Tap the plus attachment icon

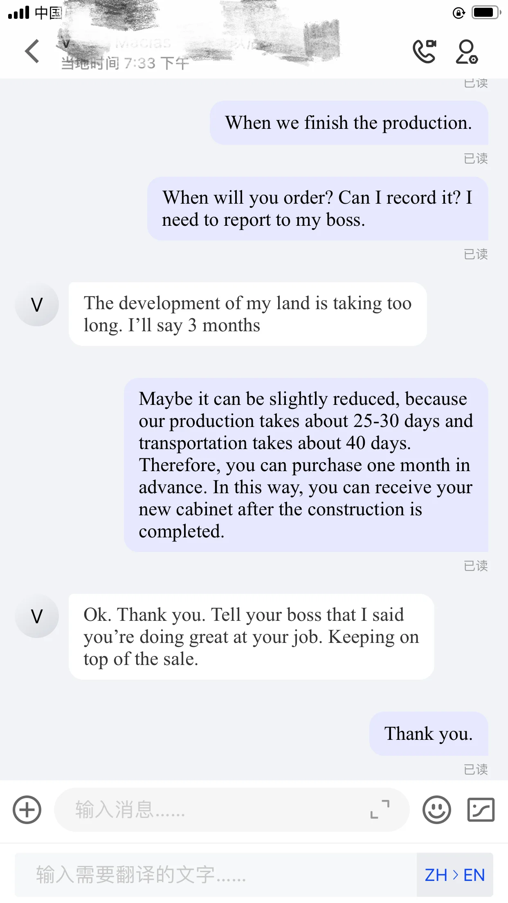27,810
